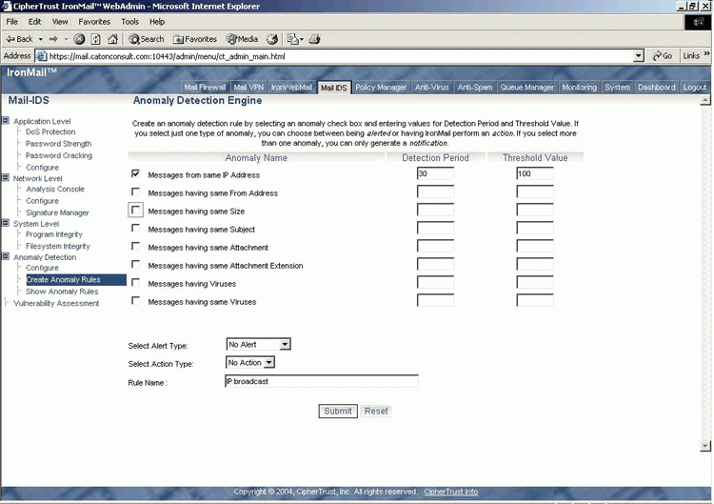Check Messages having same Subject

[x=135, y=229]
